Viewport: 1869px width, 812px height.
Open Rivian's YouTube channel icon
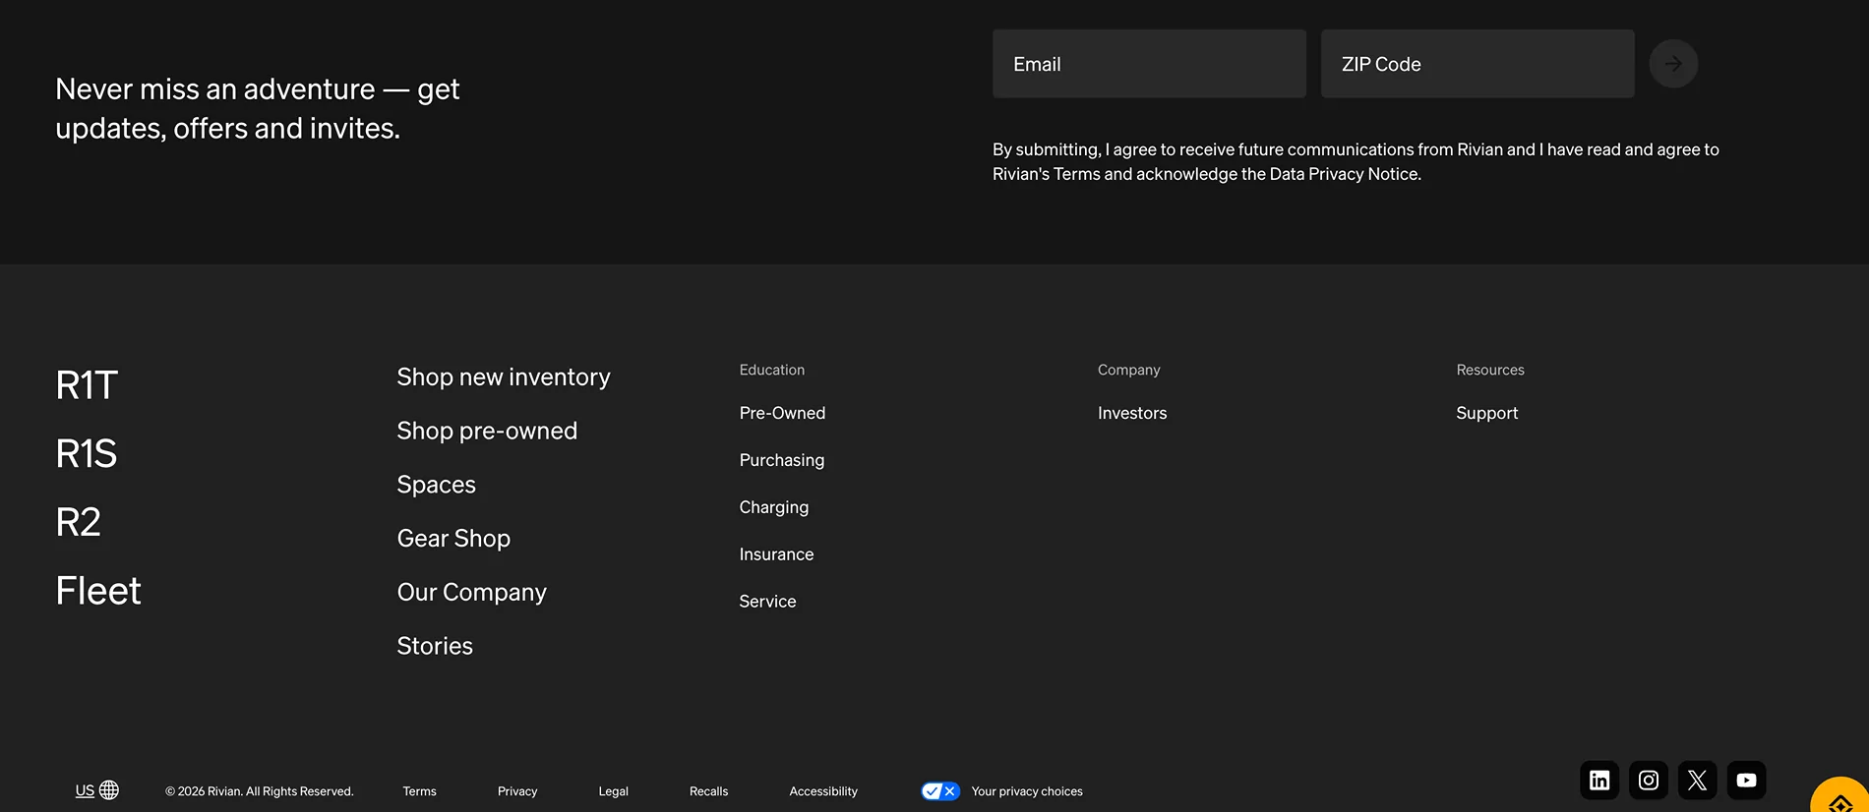click(1747, 781)
